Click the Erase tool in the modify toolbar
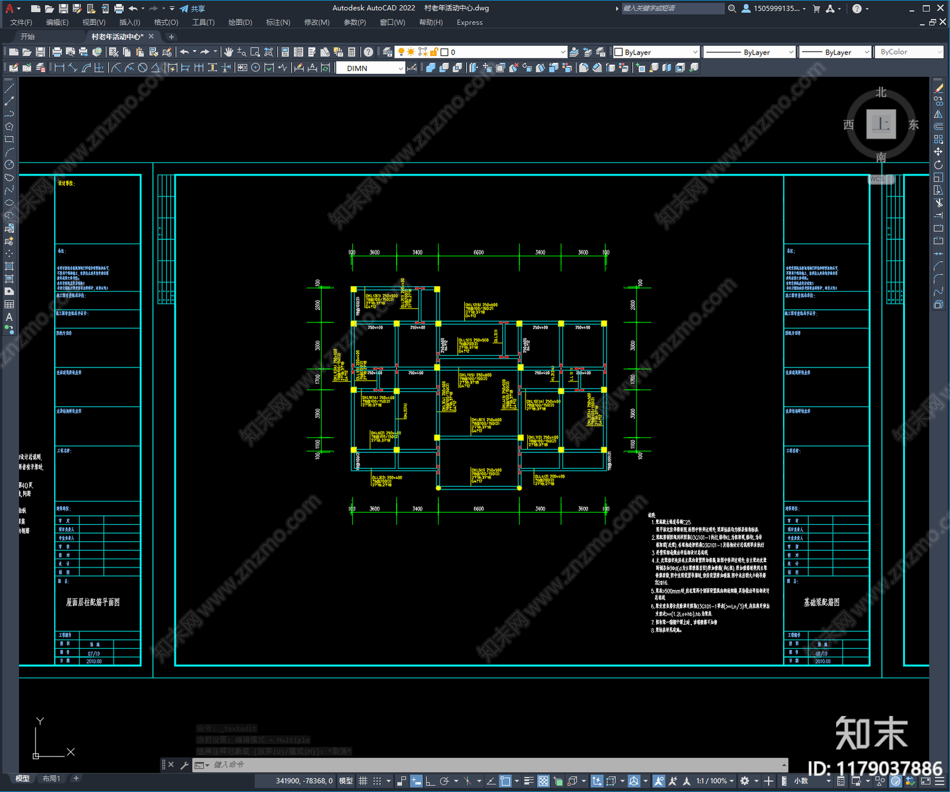The image size is (950, 792). tap(938, 88)
